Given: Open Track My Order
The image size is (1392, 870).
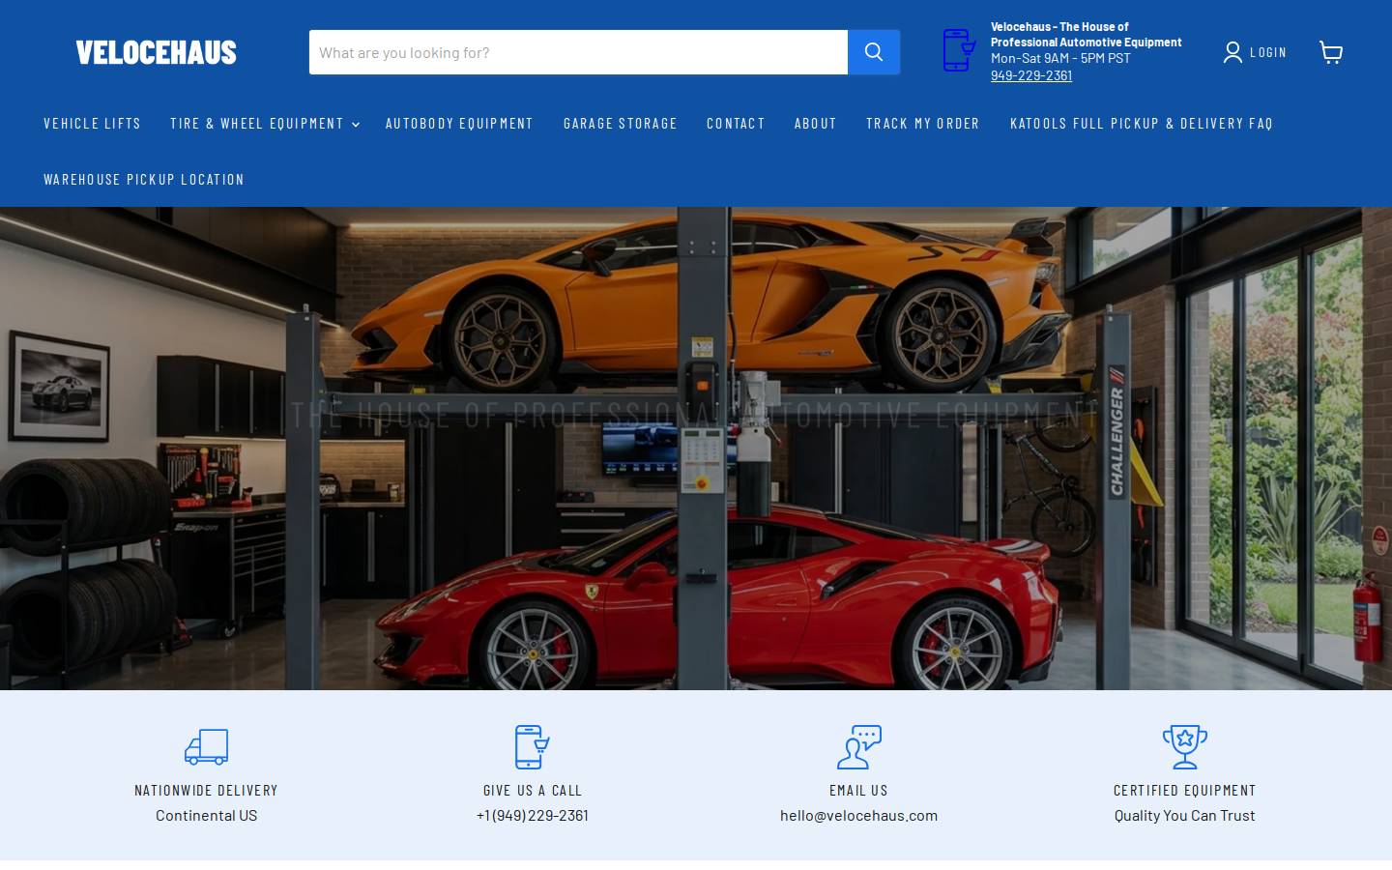Looking at the screenshot, I should (923, 123).
